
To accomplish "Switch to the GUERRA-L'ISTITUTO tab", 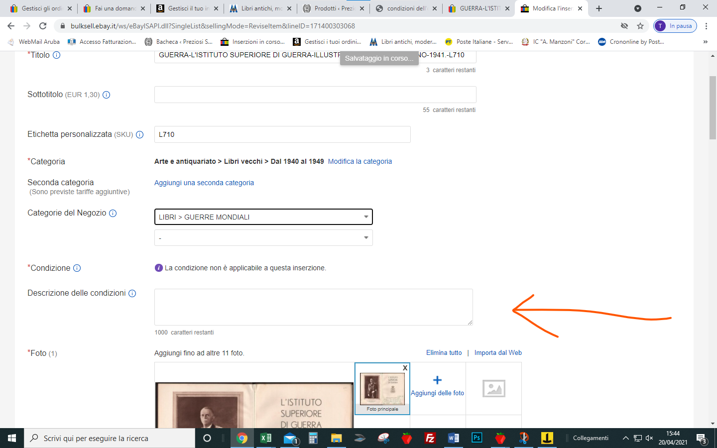I will click(479, 8).
